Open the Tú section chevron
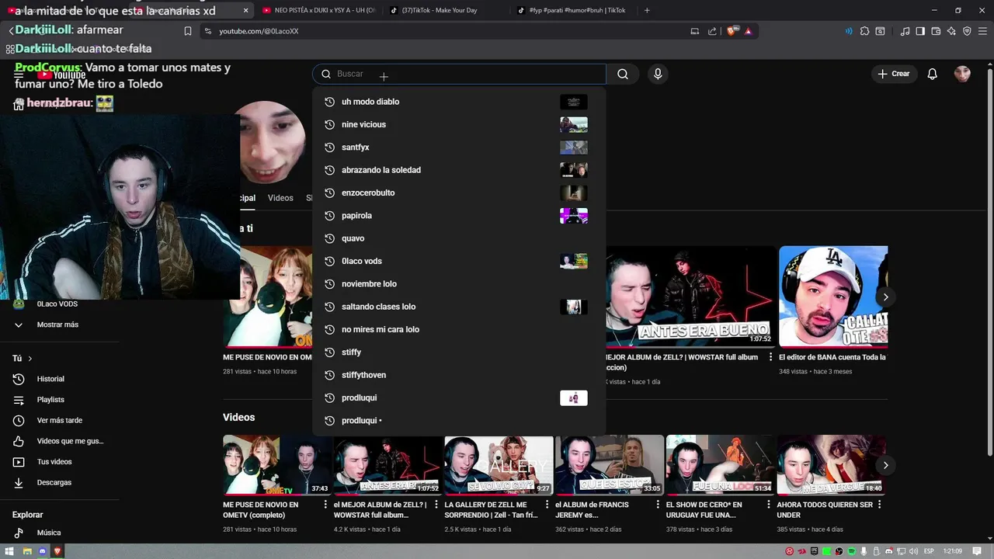Image resolution: width=994 pixels, height=559 pixels. 30,359
